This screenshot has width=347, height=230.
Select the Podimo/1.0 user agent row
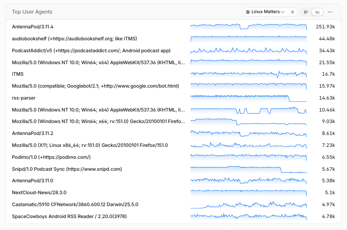pyautogui.click(x=173, y=157)
